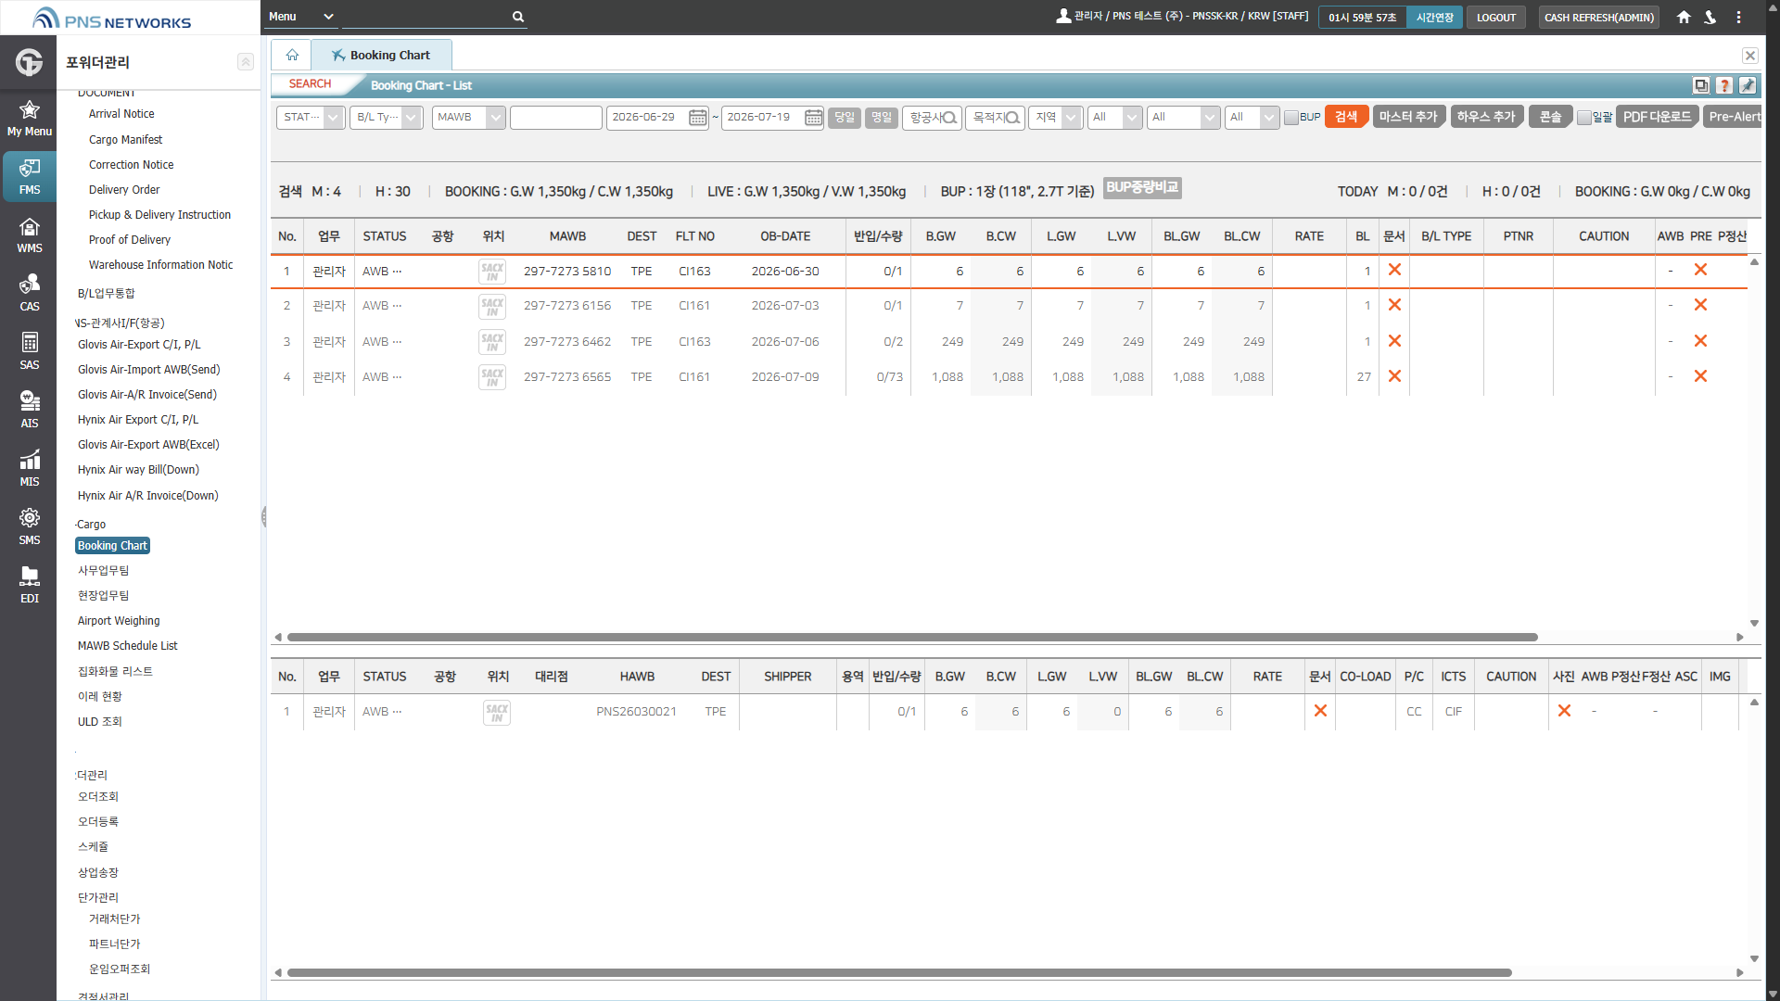Click the master list horizontal scrollbar
The width and height of the screenshot is (1780, 1001).
912,638
